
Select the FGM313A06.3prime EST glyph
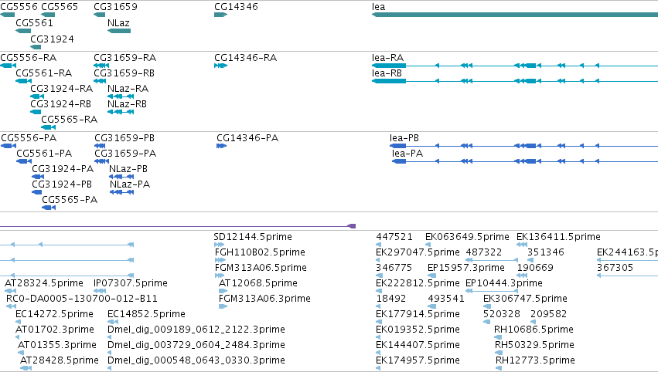[223, 306]
